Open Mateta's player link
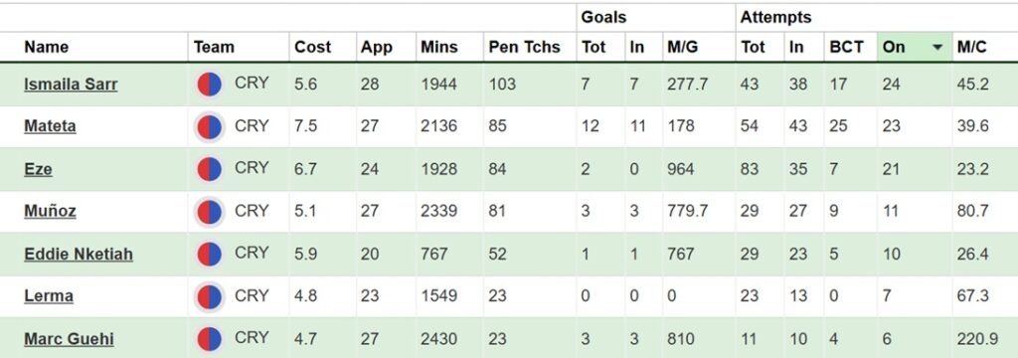 50,126
